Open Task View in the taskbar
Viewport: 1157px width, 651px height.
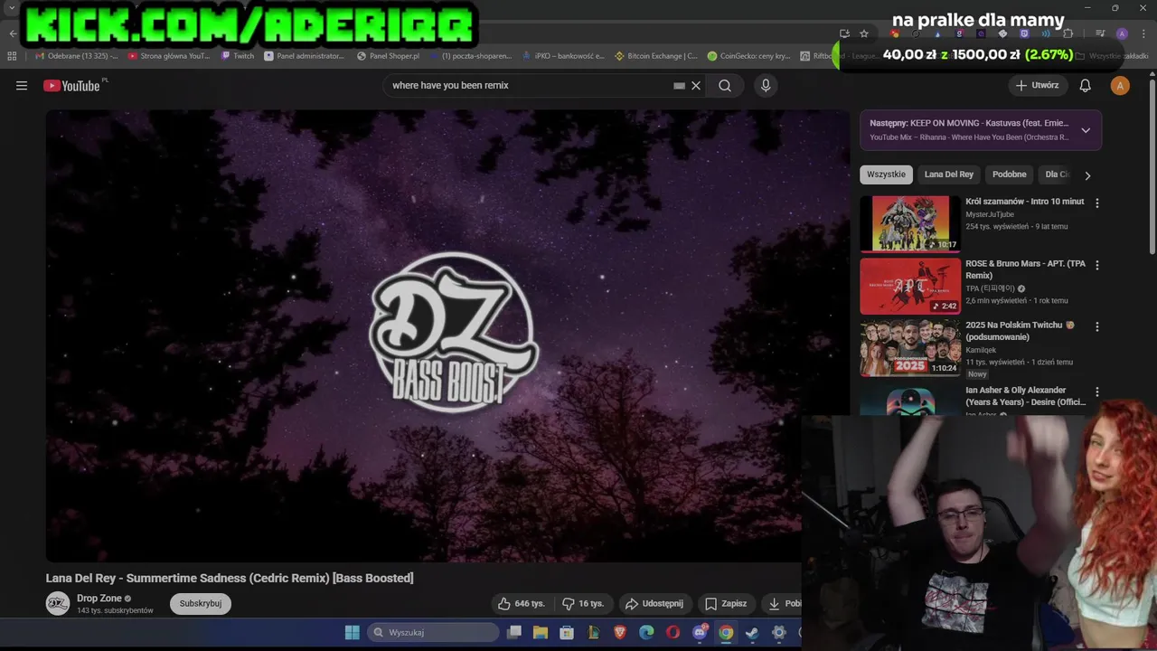(x=513, y=632)
